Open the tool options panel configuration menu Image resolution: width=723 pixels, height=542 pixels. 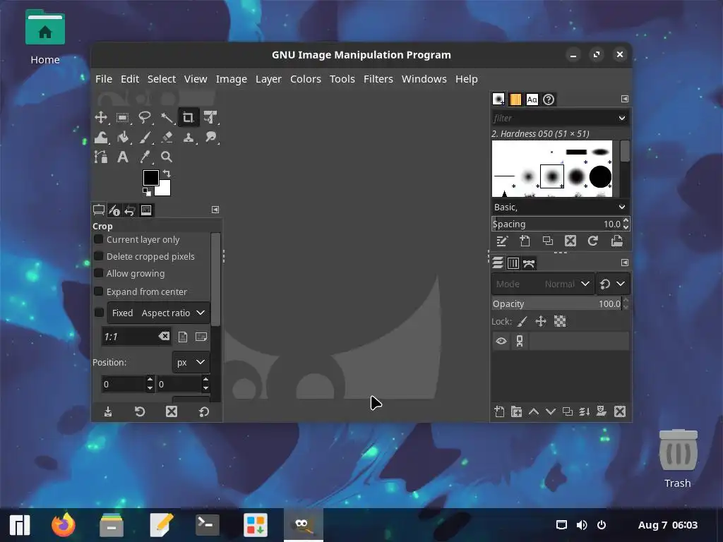click(215, 210)
